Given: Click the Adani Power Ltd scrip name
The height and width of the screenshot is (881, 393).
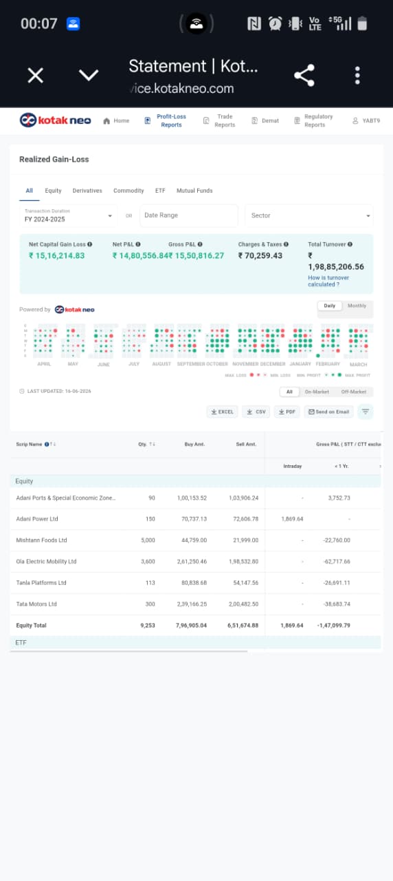Looking at the screenshot, I should point(37,519).
